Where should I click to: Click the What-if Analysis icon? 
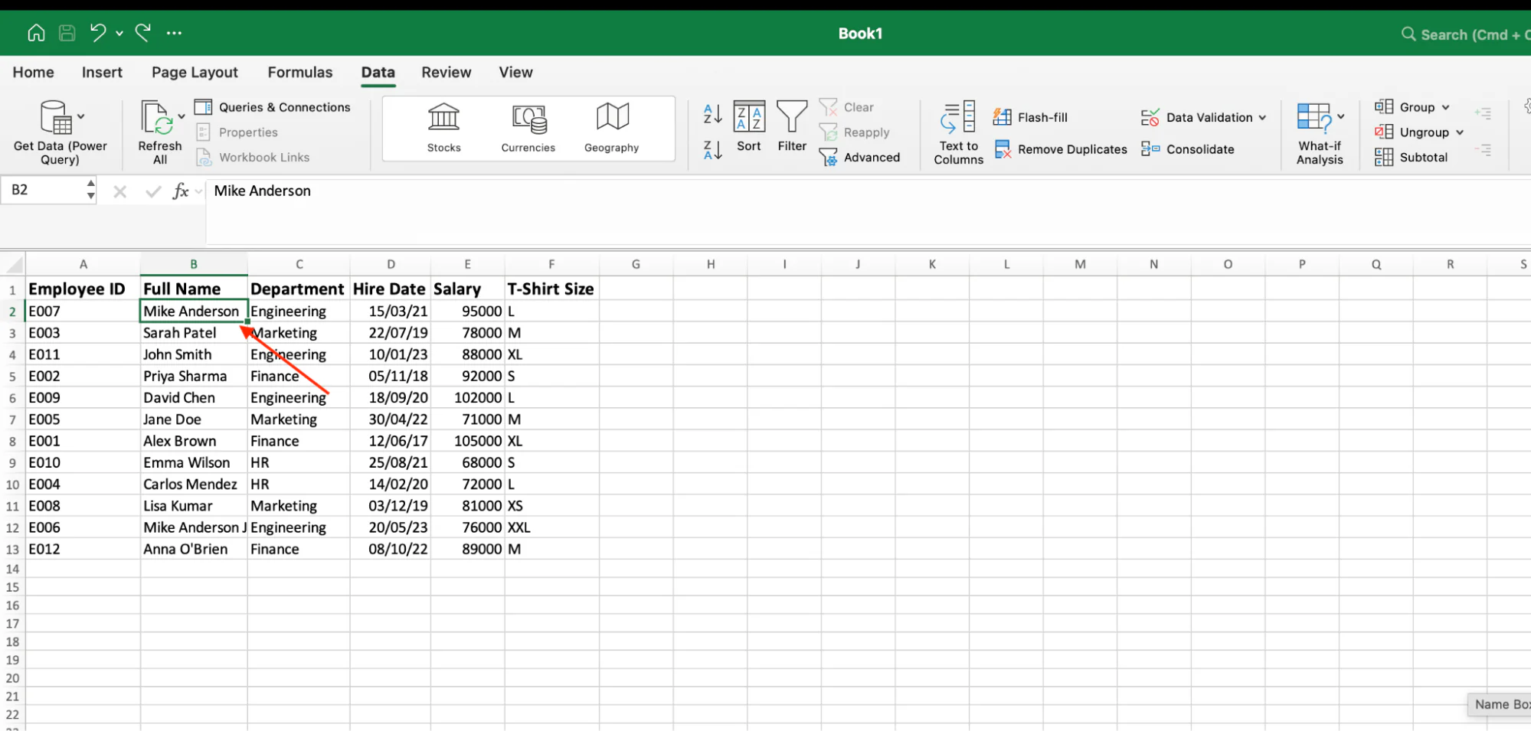(x=1314, y=119)
